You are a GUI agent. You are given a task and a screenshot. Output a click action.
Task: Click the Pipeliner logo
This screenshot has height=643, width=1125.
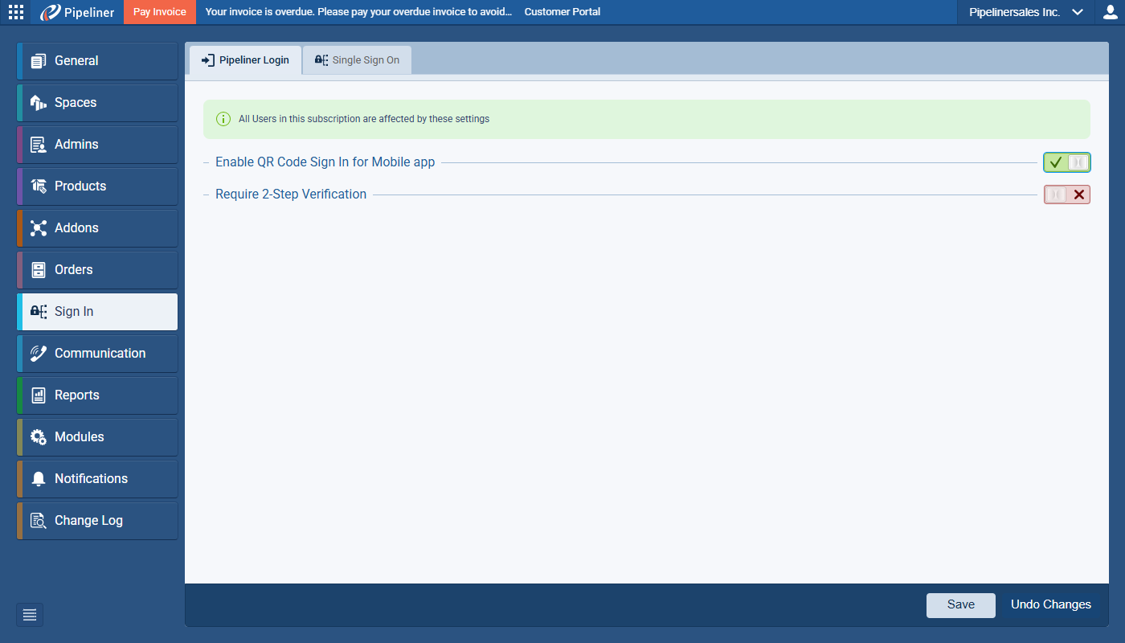click(x=78, y=12)
